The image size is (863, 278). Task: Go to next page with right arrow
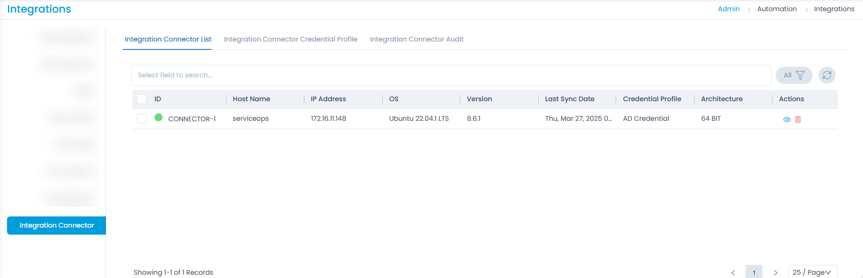click(775, 272)
